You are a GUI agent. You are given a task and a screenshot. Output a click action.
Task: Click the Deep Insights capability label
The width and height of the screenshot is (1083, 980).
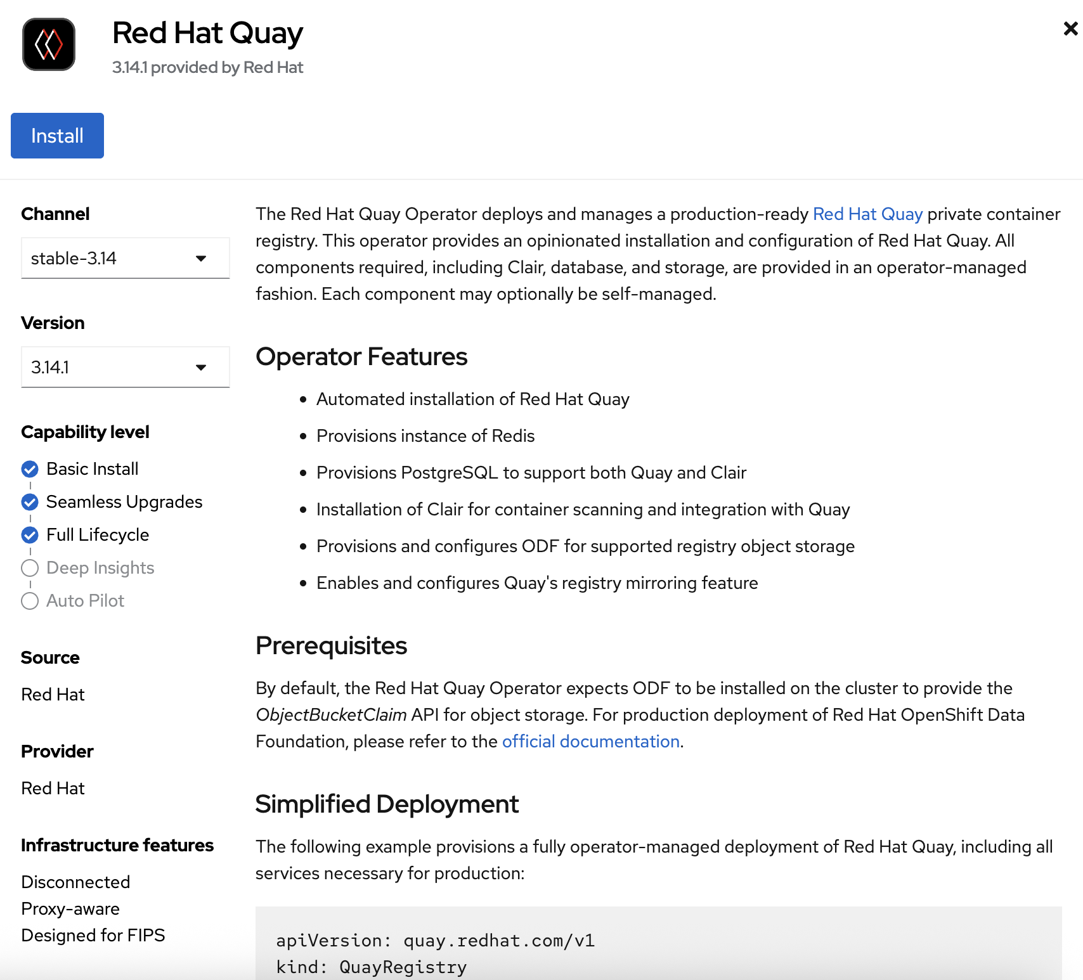100,568
